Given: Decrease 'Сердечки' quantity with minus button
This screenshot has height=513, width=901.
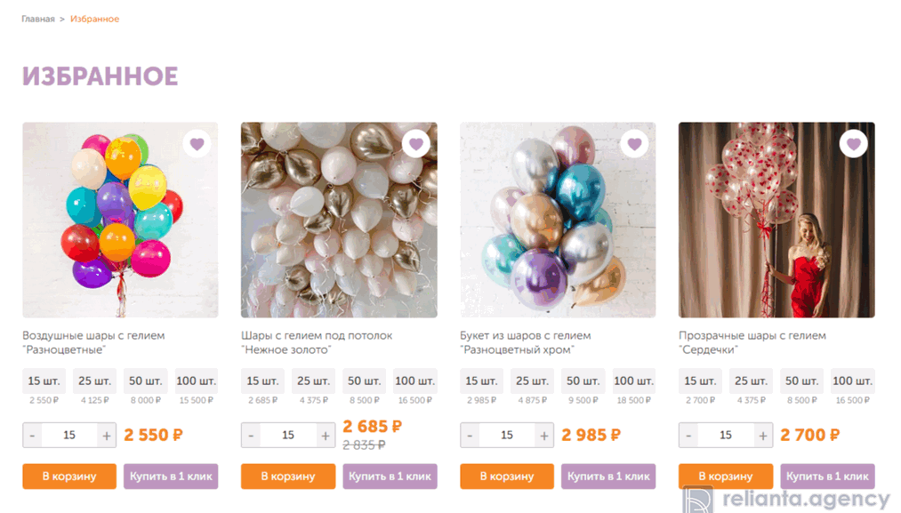Looking at the screenshot, I should click(688, 436).
